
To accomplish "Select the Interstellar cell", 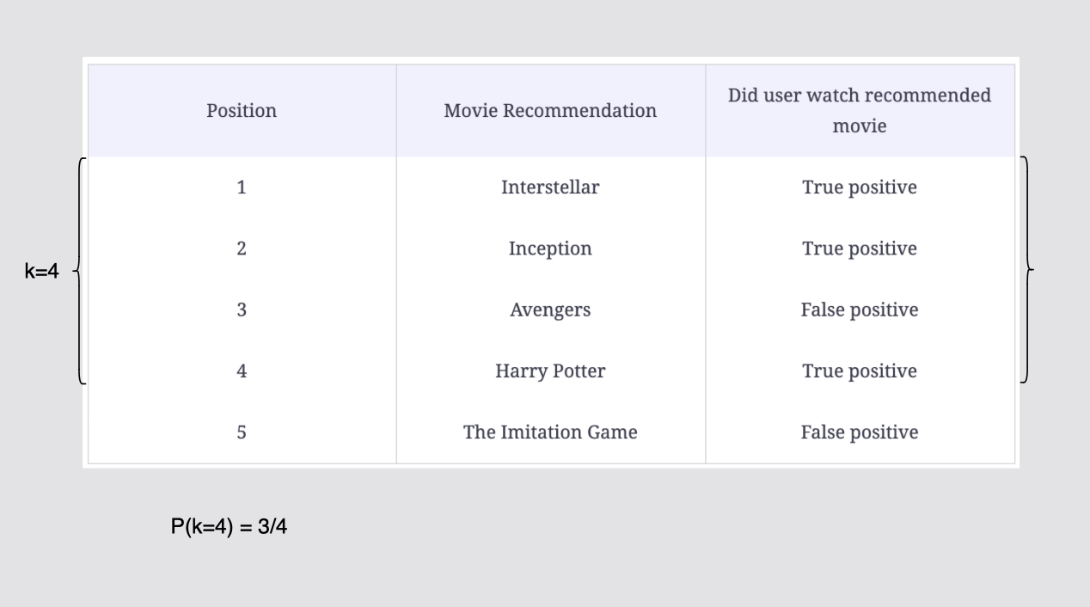I will pos(550,187).
